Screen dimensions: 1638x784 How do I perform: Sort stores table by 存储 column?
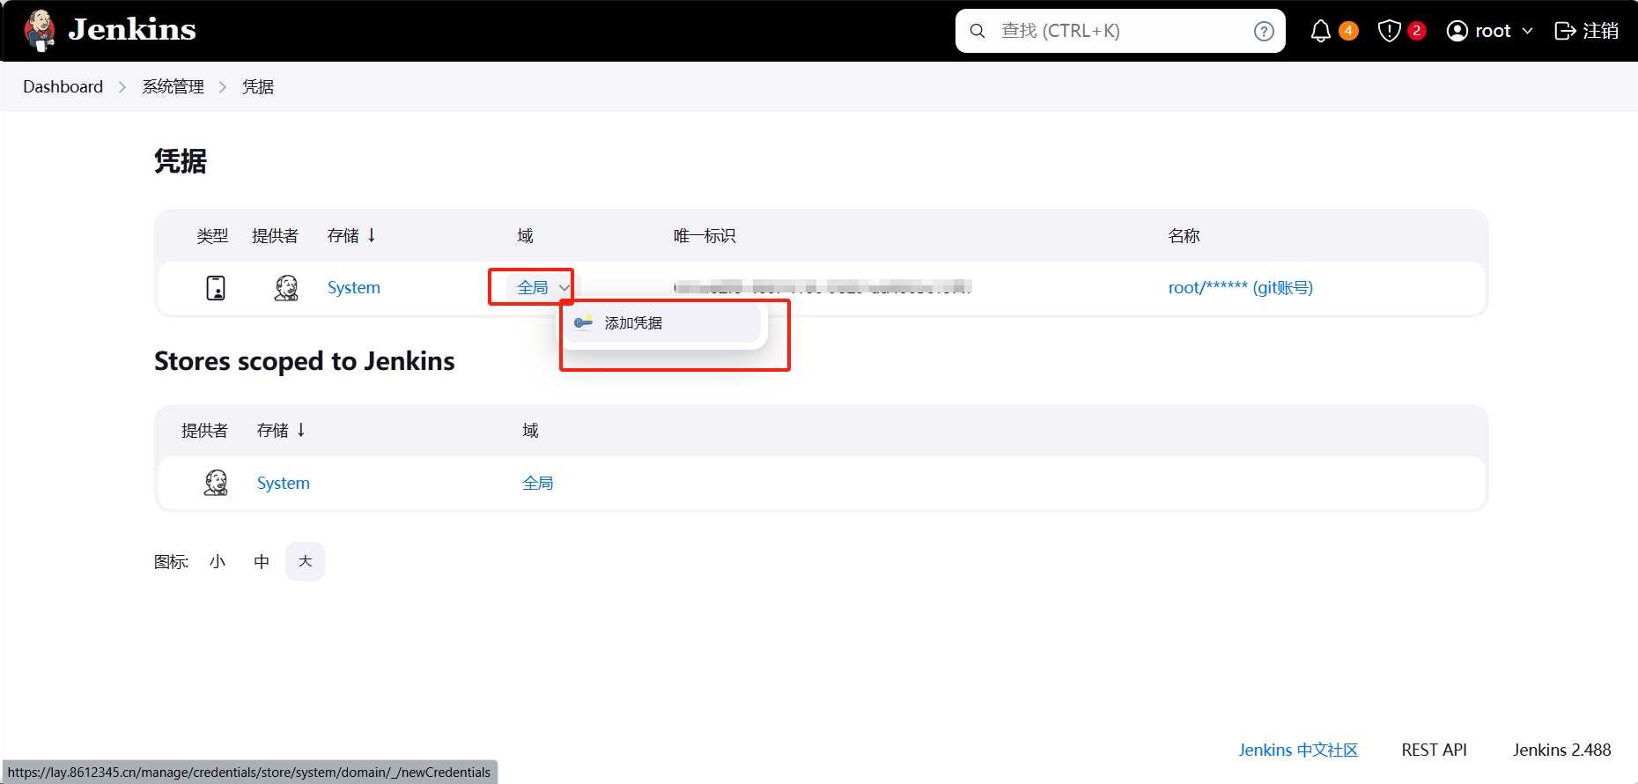click(281, 430)
